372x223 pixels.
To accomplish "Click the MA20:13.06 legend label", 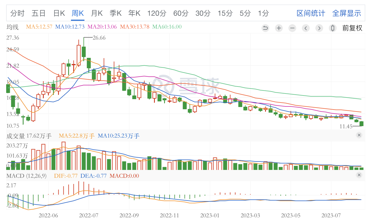I will pos(102,27).
